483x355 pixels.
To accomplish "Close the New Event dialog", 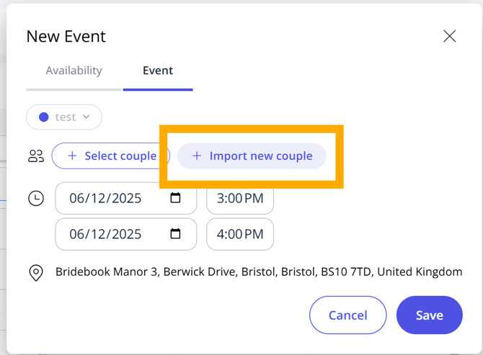I will (450, 36).
